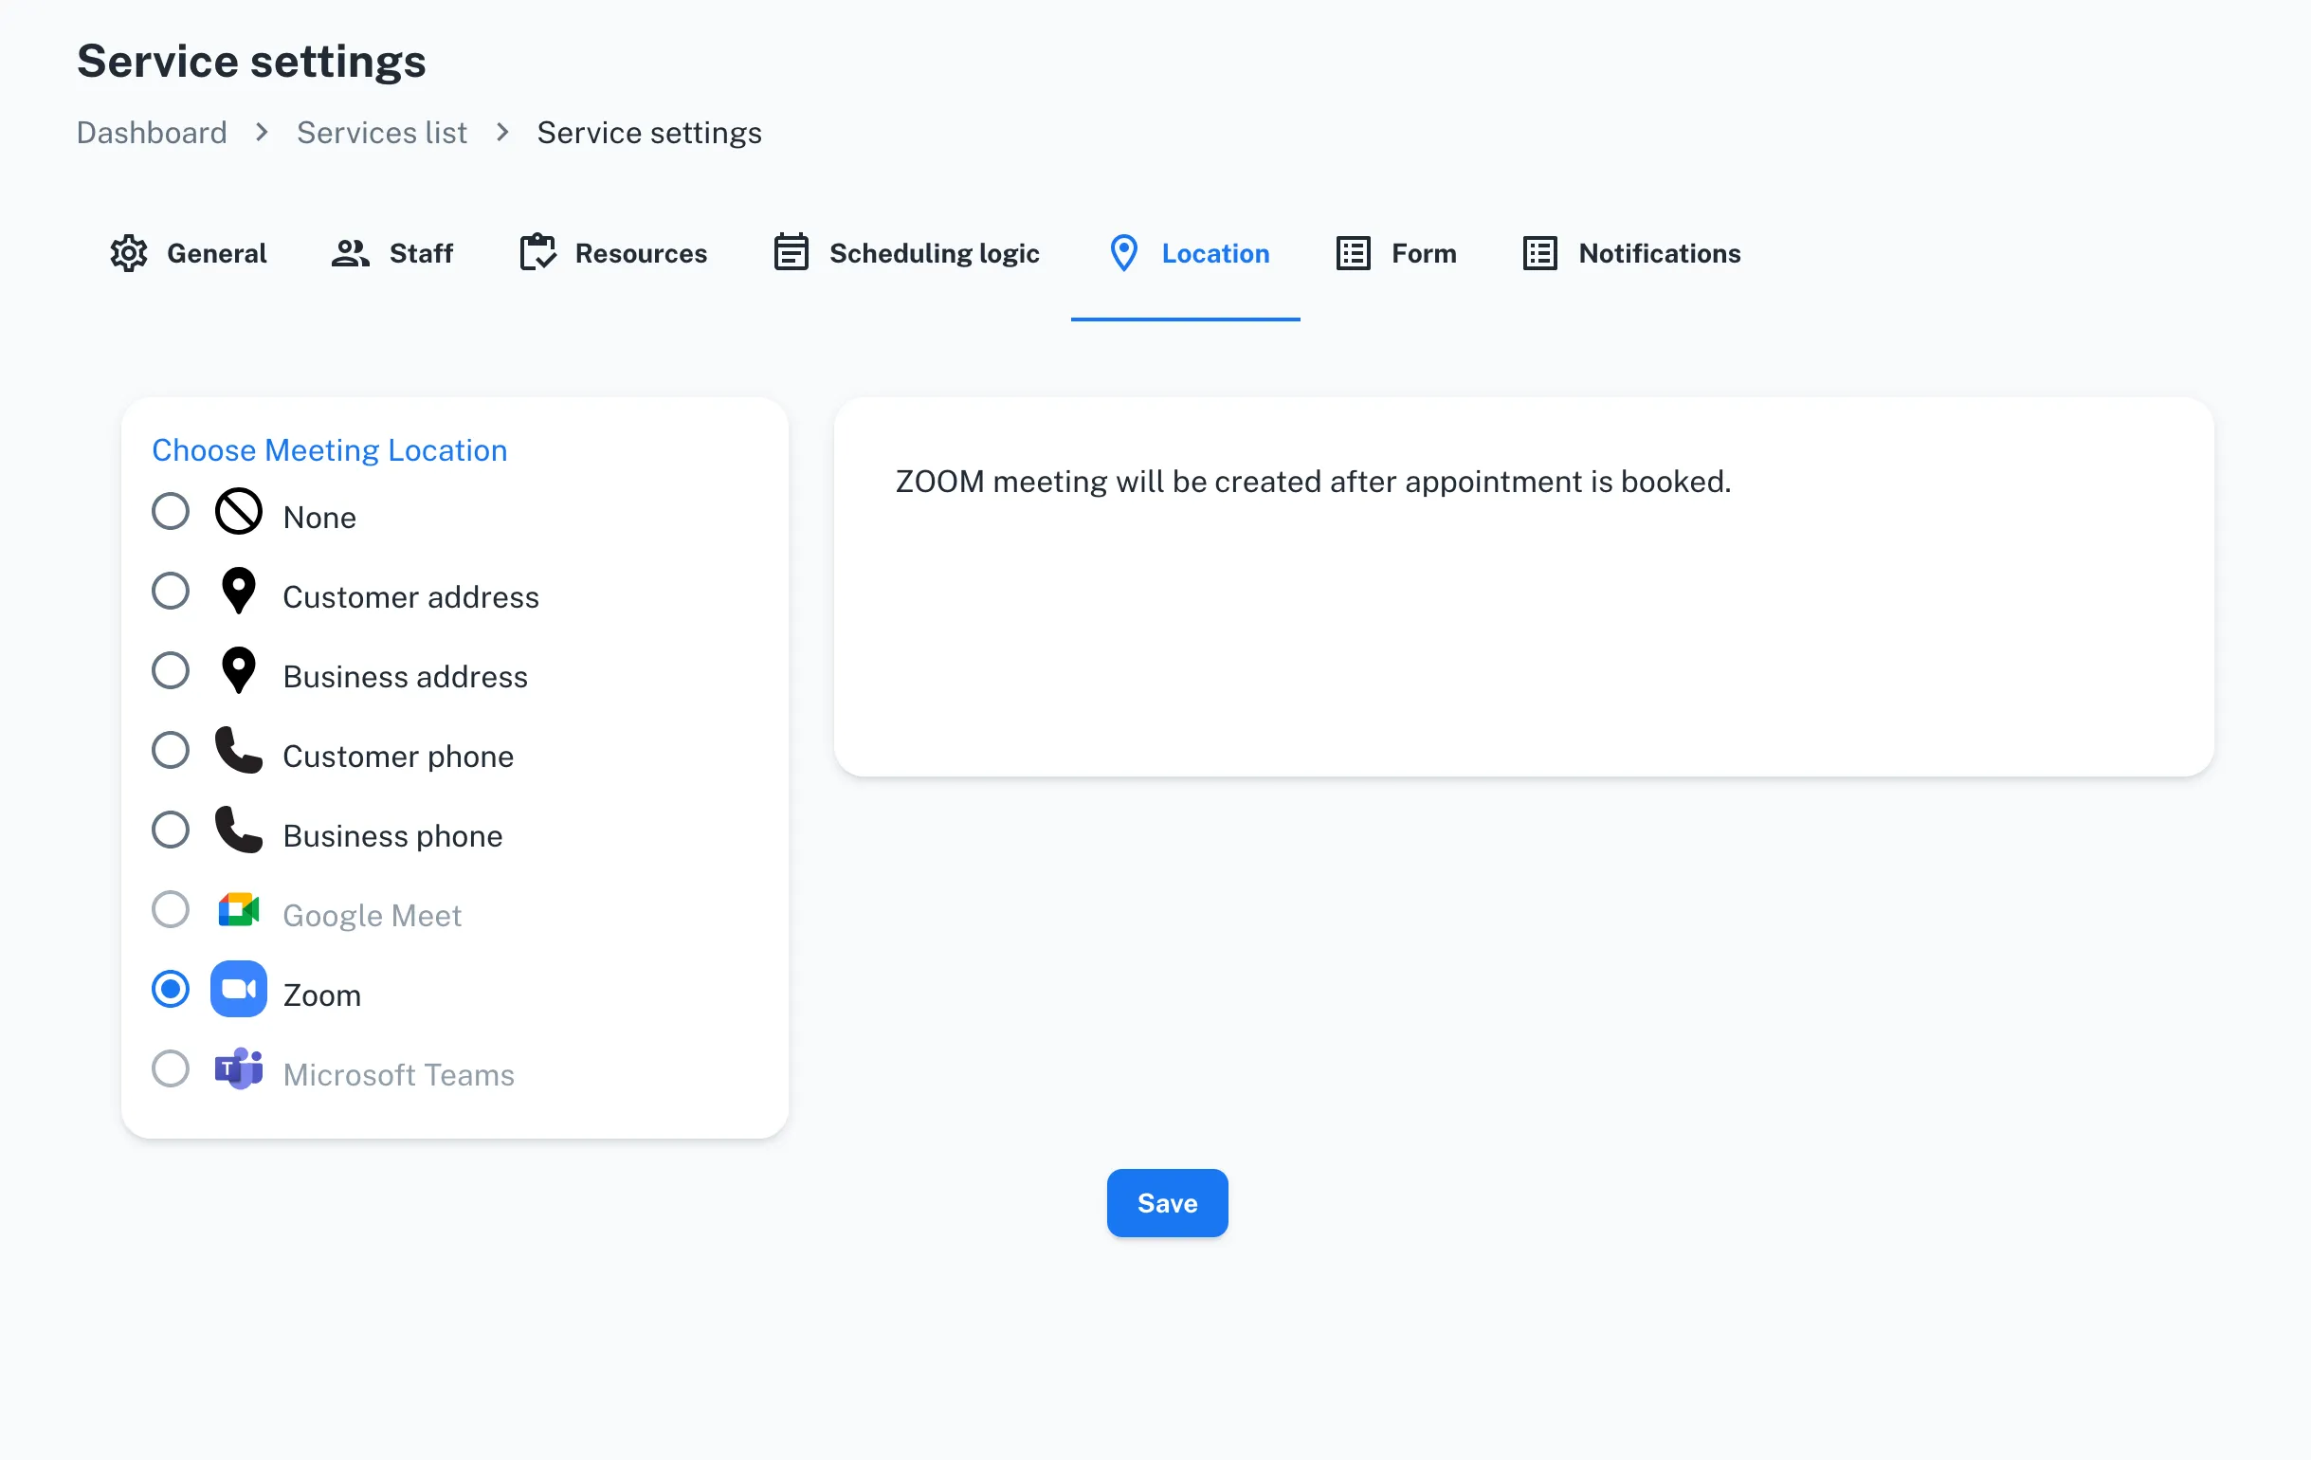Click the Business address pin icon
Viewport: 2311px width, 1460px height.
pos(236,671)
